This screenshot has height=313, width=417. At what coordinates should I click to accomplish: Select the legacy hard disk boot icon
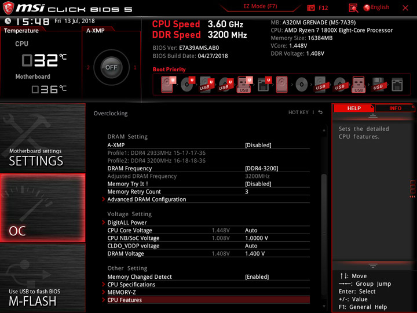(282, 85)
